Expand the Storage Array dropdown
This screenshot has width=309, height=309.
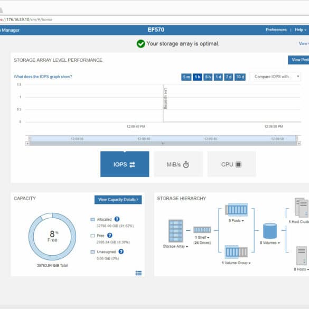(175, 246)
